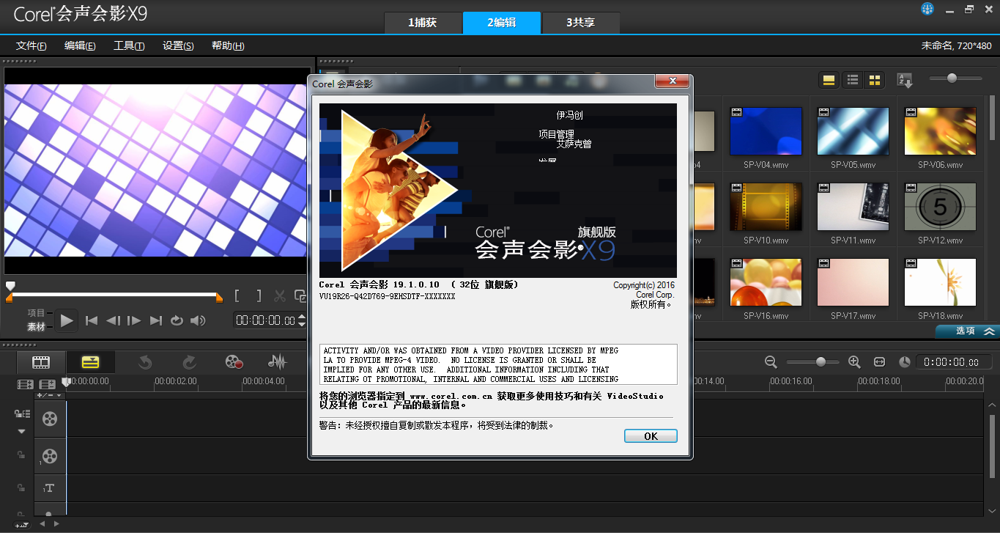This screenshot has width=1000, height=533.
Task: Select the SP-V06.wmv thumbnail
Action: (x=940, y=131)
